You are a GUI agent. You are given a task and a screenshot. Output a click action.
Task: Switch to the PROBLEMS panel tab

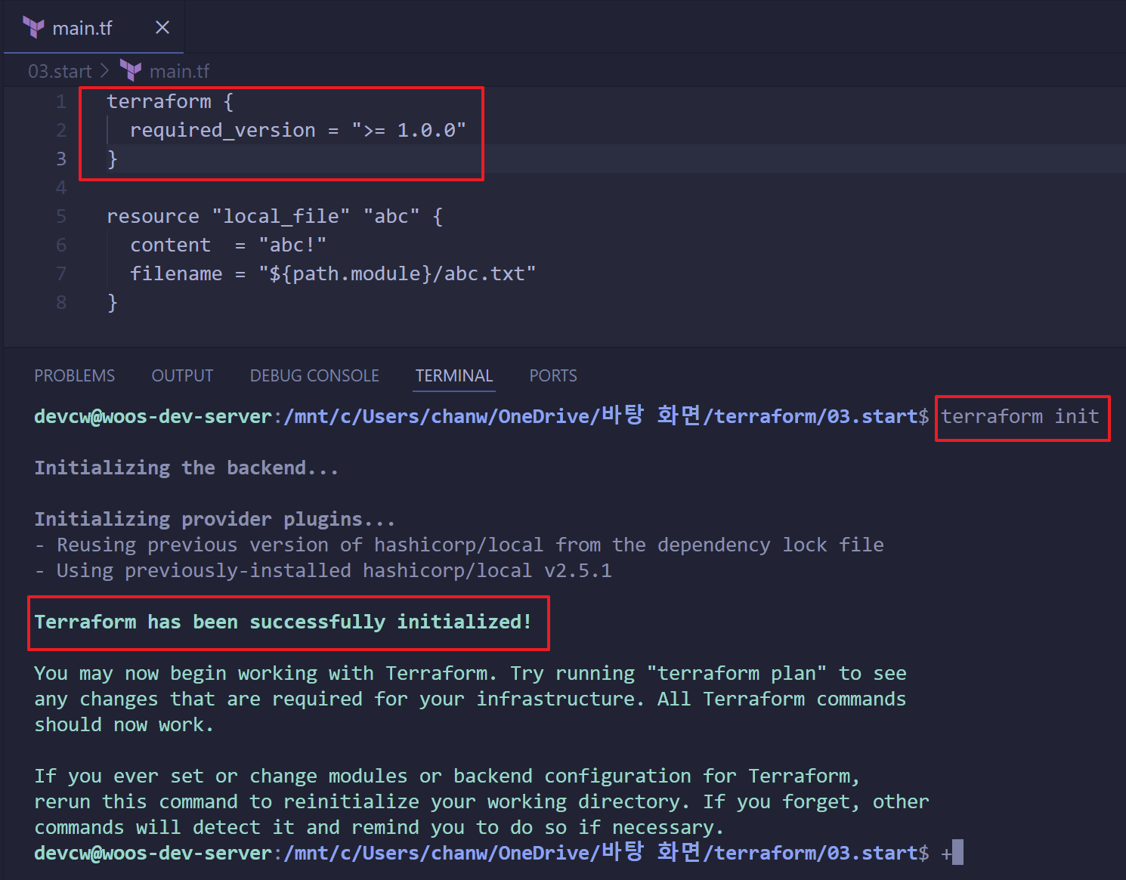tap(74, 375)
